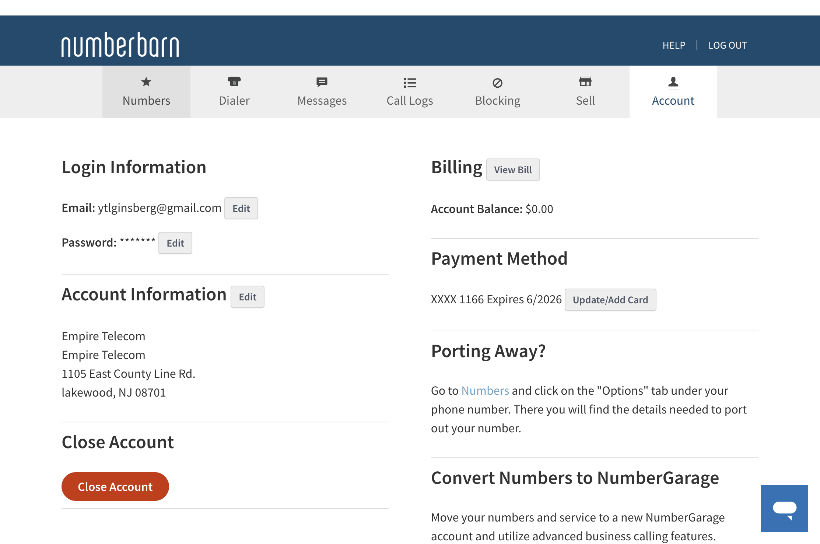Click the Dialer telephone icon
820x544 pixels.
(x=234, y=81)
